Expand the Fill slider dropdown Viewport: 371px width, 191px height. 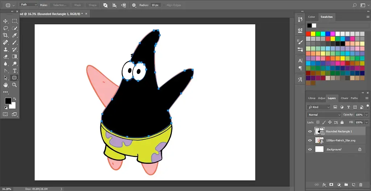[367, 123]
